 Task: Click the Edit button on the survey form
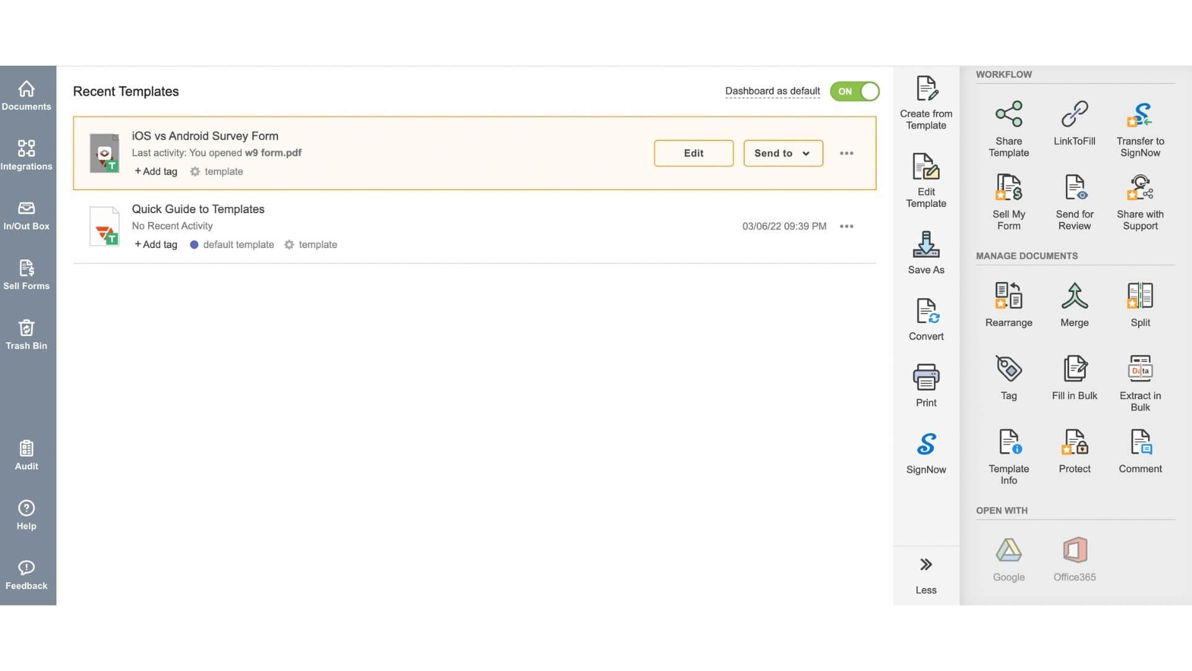(x=693, y=153)
